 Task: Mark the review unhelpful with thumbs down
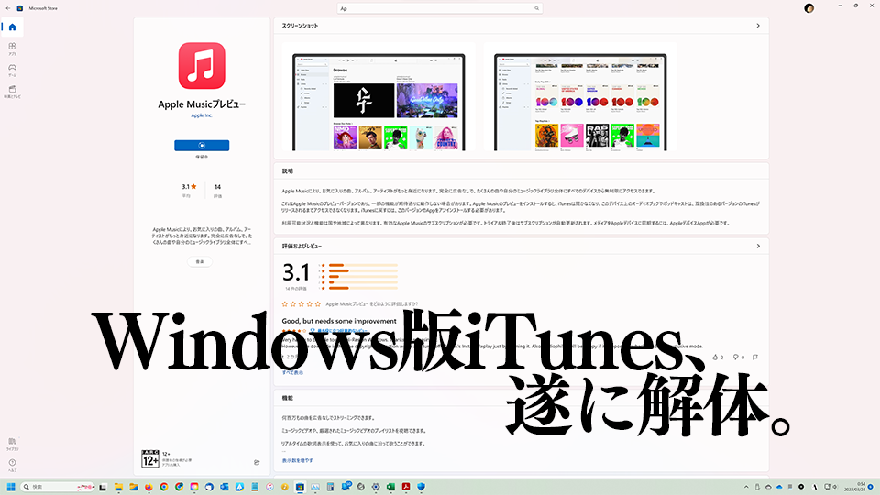(736, 357)
